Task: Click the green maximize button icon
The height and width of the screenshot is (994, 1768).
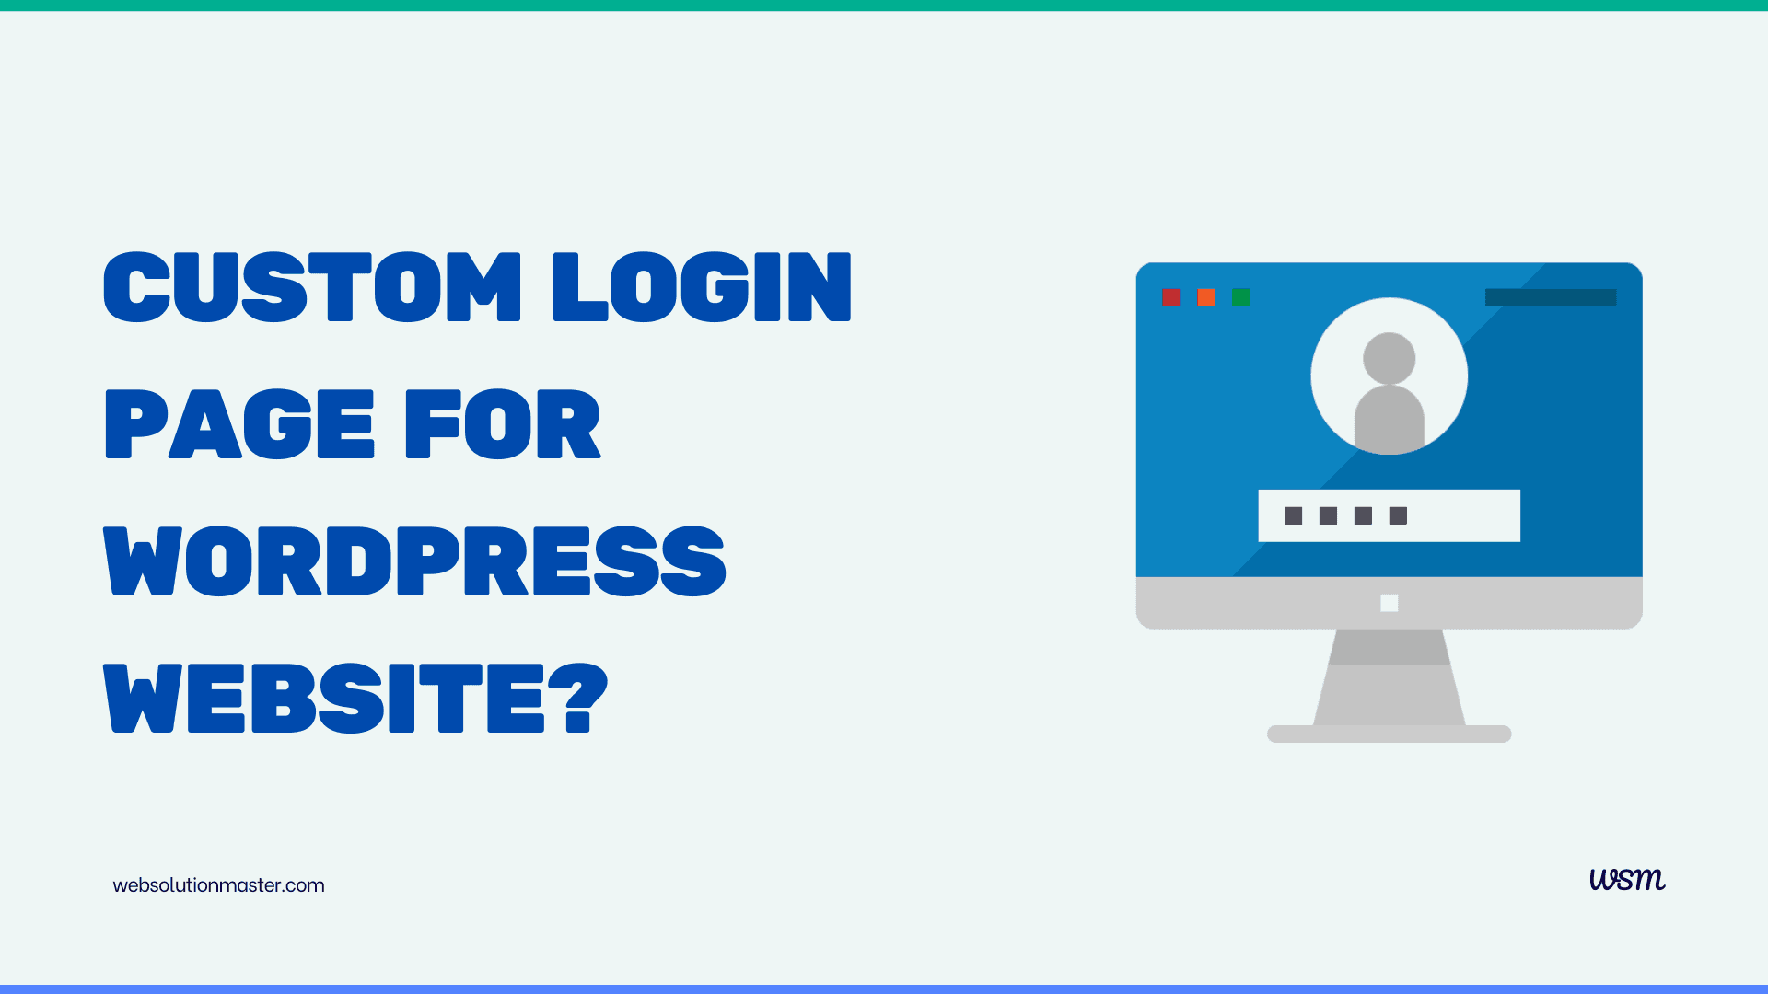Action: (x=1239, y=298)
